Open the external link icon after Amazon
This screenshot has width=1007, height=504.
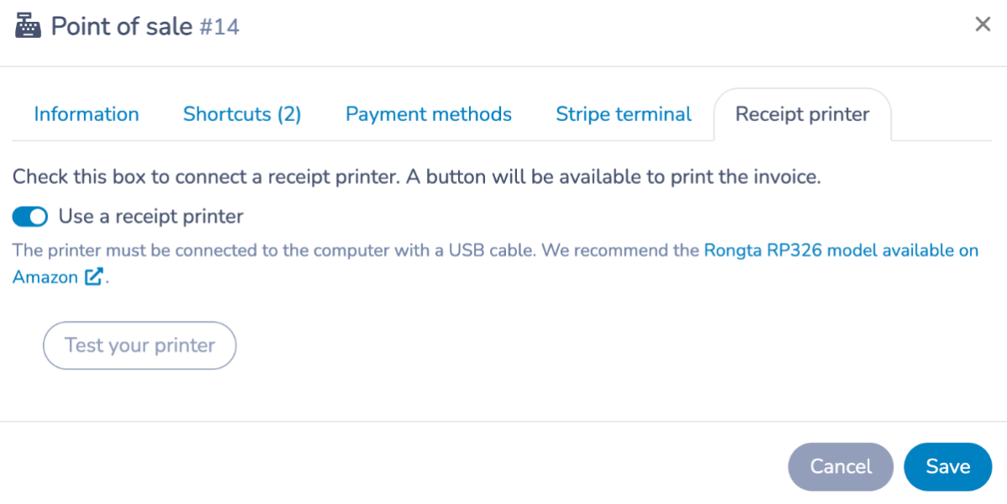tap(94, 277)
